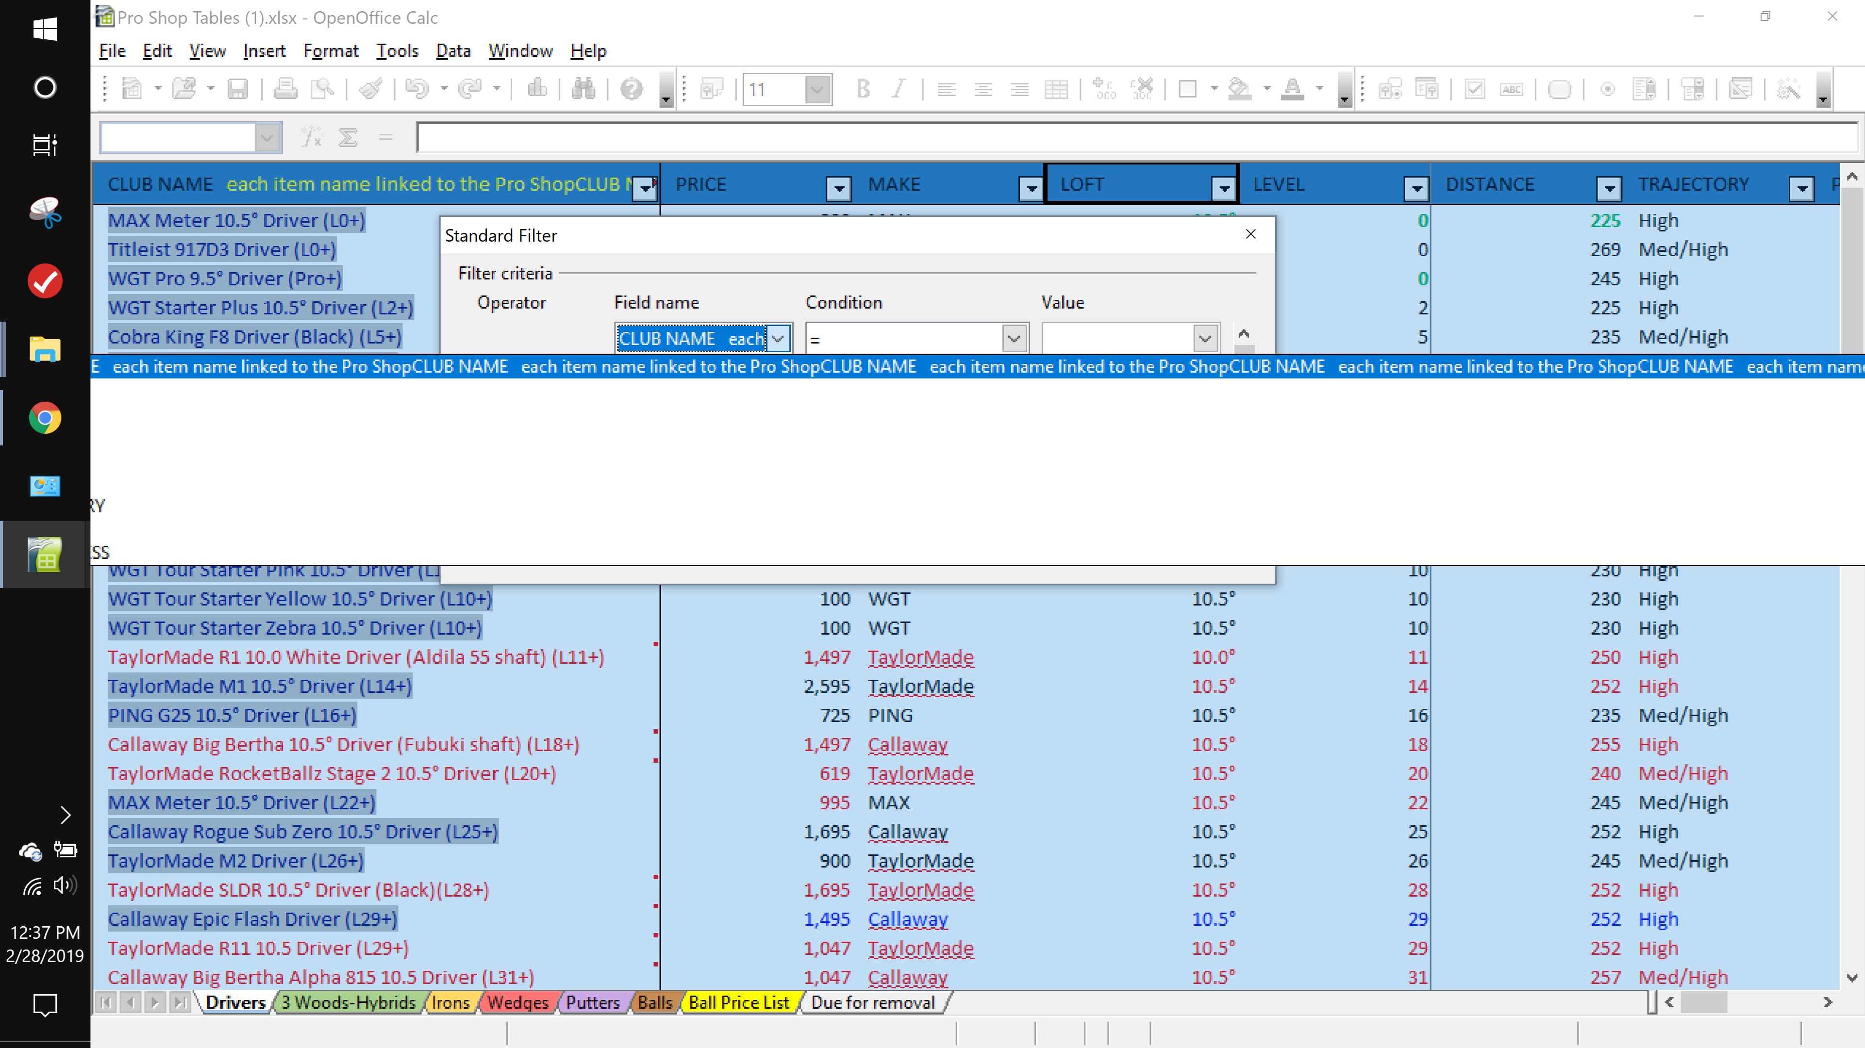Viewport: 1865px width, 1048px height.
Task: Switch to the Putters sheet tab
Action: [593, 1002]
